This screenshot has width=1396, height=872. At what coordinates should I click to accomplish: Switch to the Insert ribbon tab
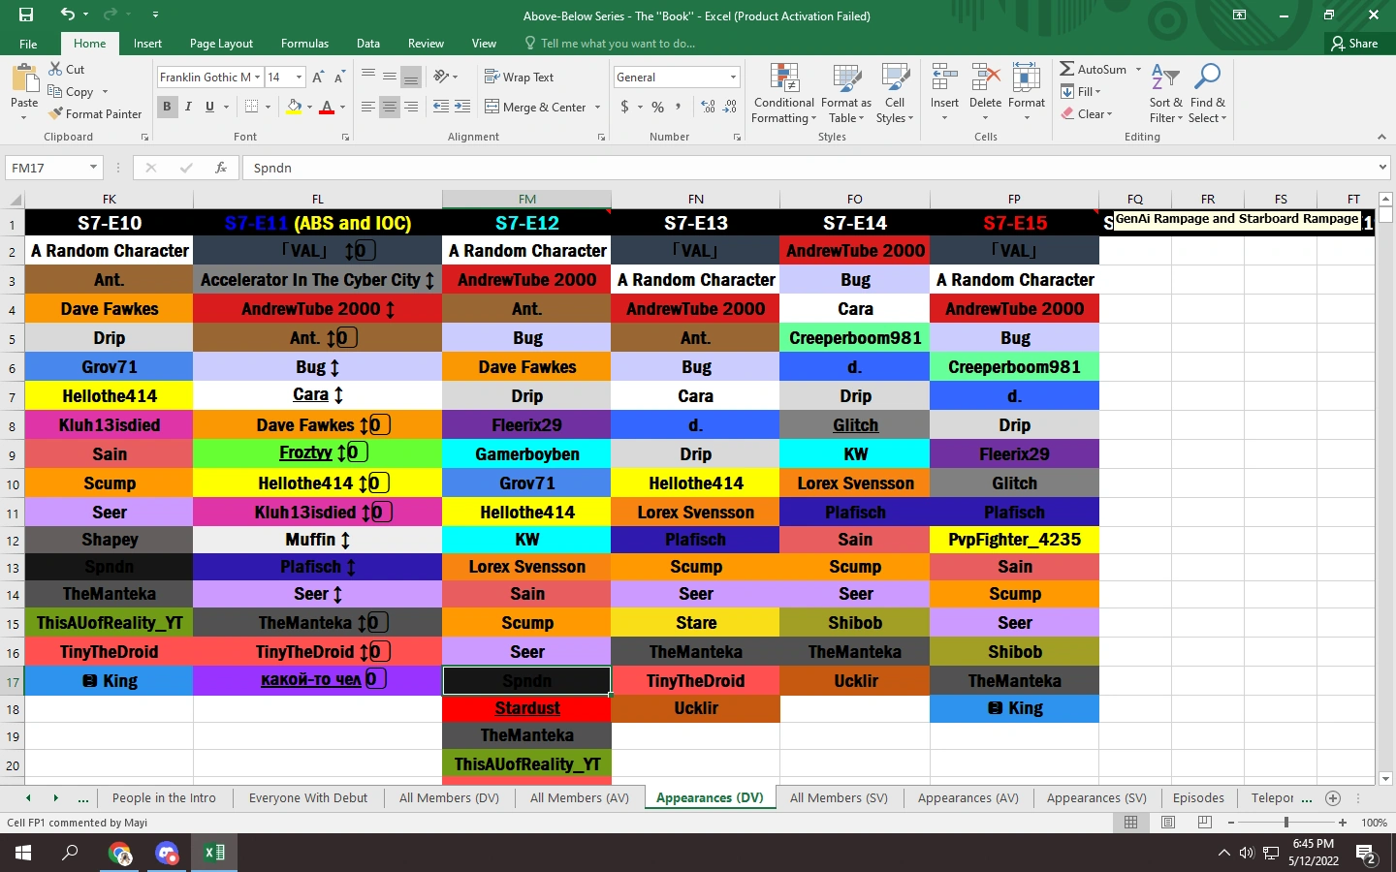coord(147,44)
